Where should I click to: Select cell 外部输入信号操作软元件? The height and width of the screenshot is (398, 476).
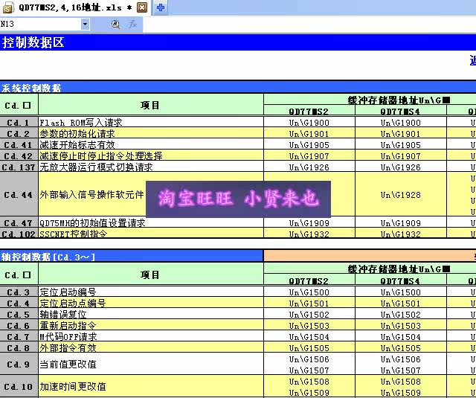click(151, 195)
